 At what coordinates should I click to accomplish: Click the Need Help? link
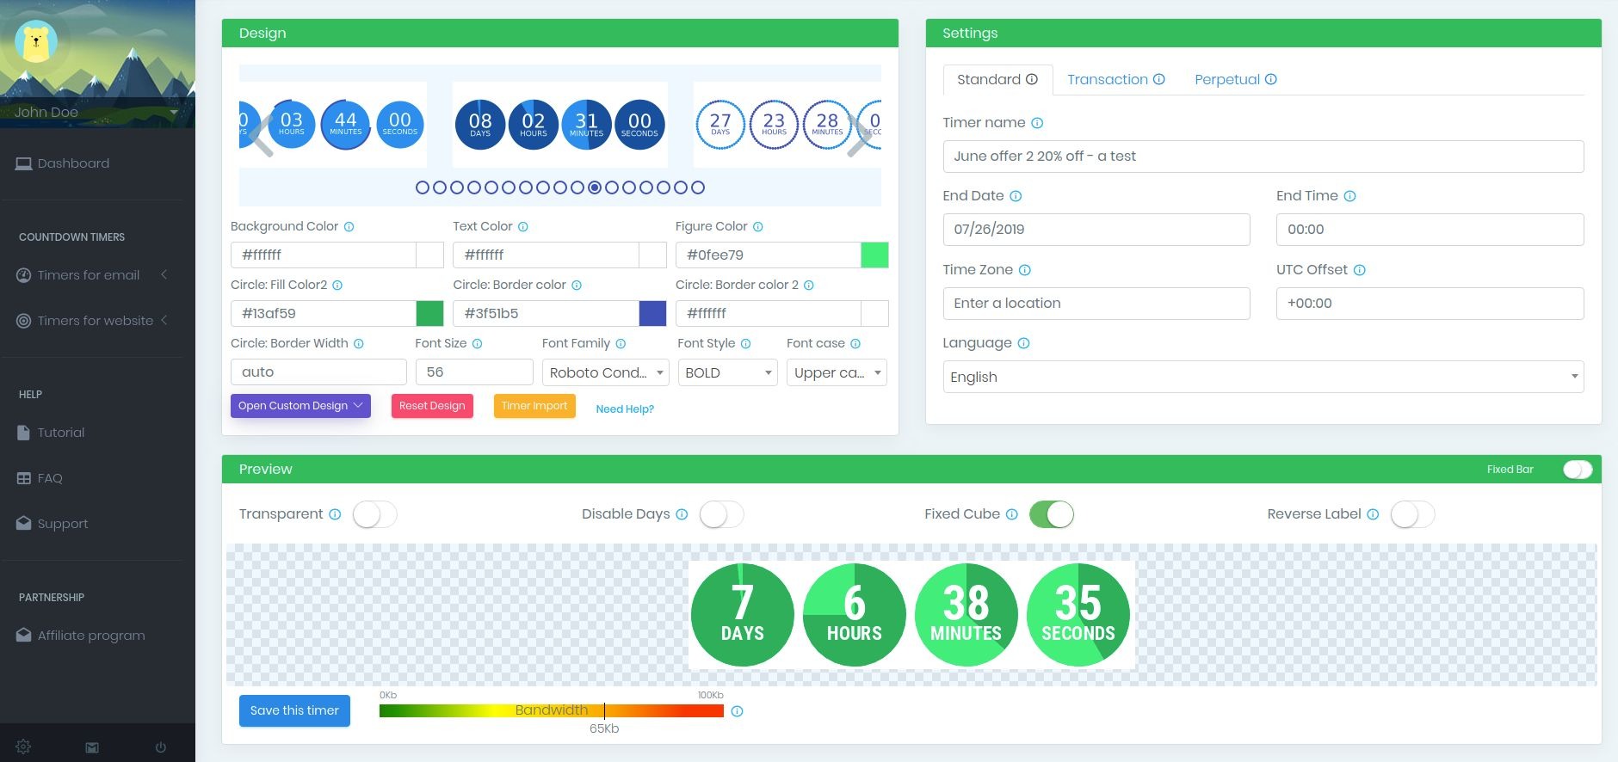click(625, 409)
